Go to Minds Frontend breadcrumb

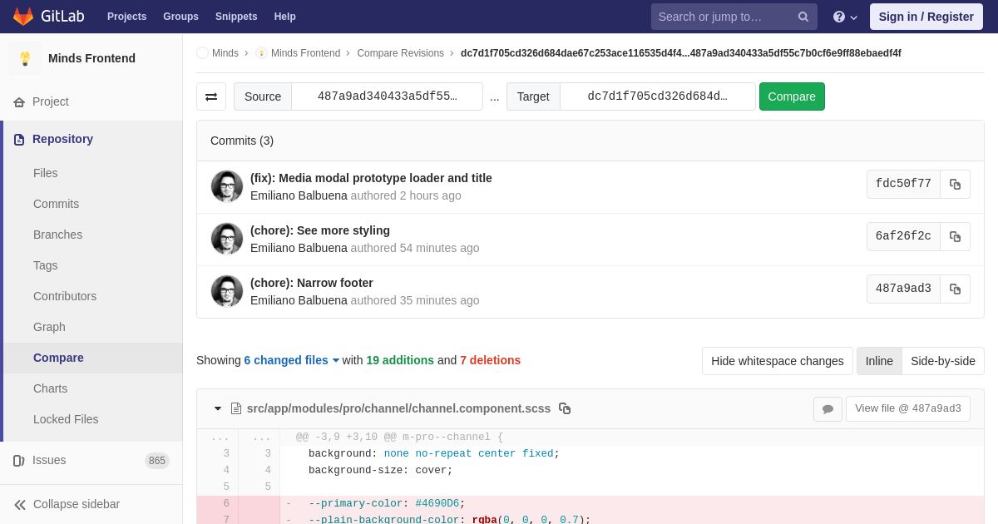(x=305, y=53)
